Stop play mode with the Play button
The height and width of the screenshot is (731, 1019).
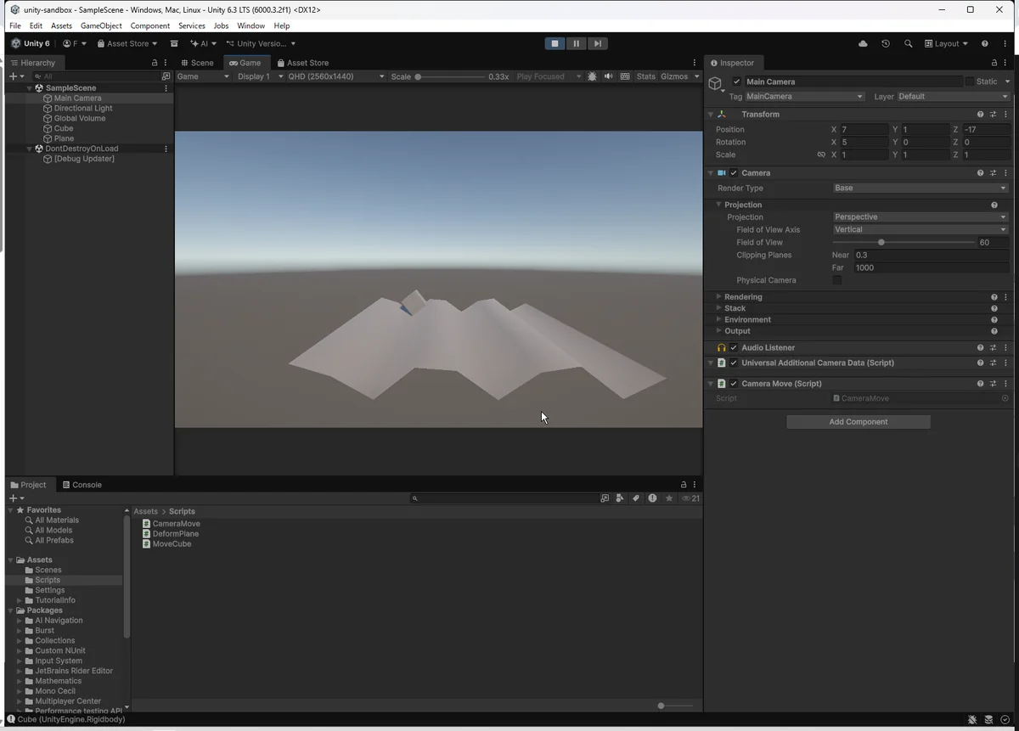pyautogui.click(x=555, y=43)
